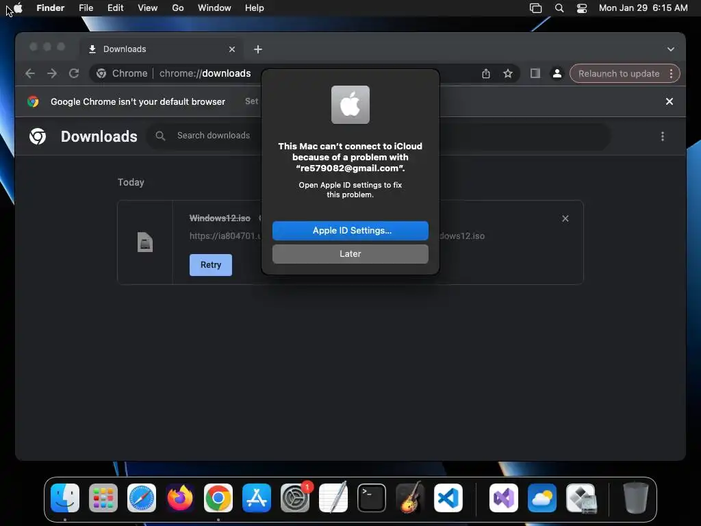Click the date and time in menu bar
This screenshot has height=526, width=701.
[x=643, y=8]
